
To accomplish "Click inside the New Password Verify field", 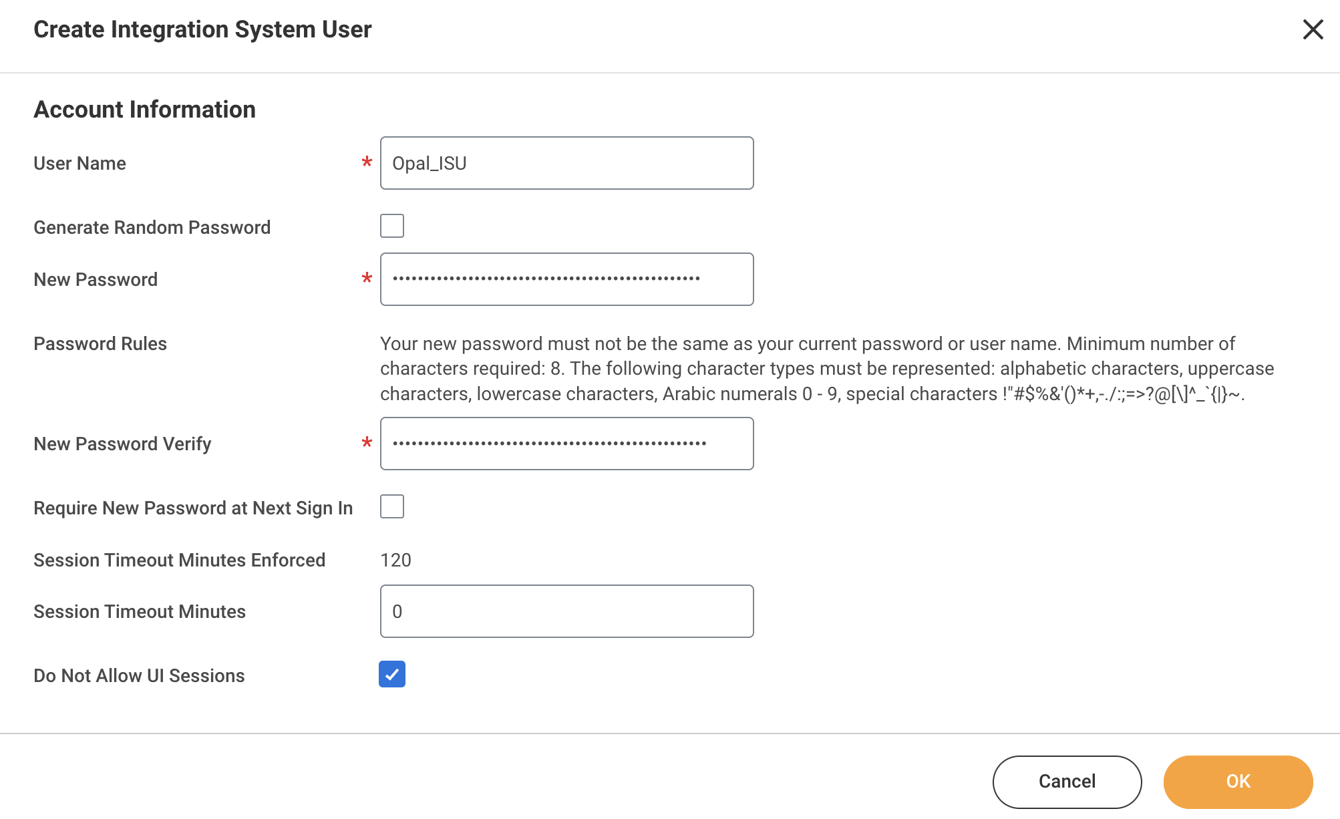I will pyautogui.click(x=566, y=444).
